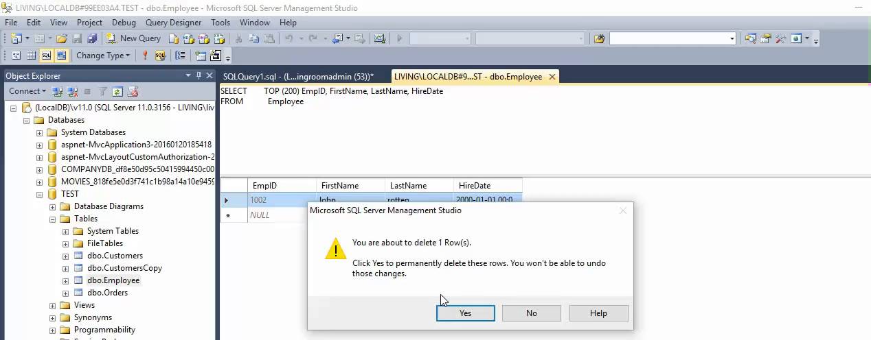Click the New Project toolbar icon
871x340 pixels.
[x=16, y=38]
